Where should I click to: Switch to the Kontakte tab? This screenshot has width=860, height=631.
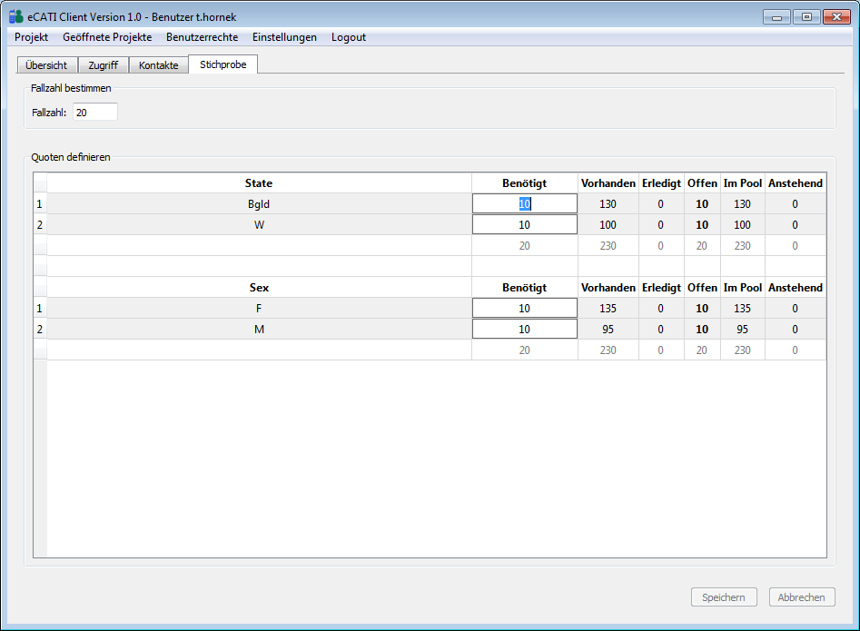coord(158,65)
